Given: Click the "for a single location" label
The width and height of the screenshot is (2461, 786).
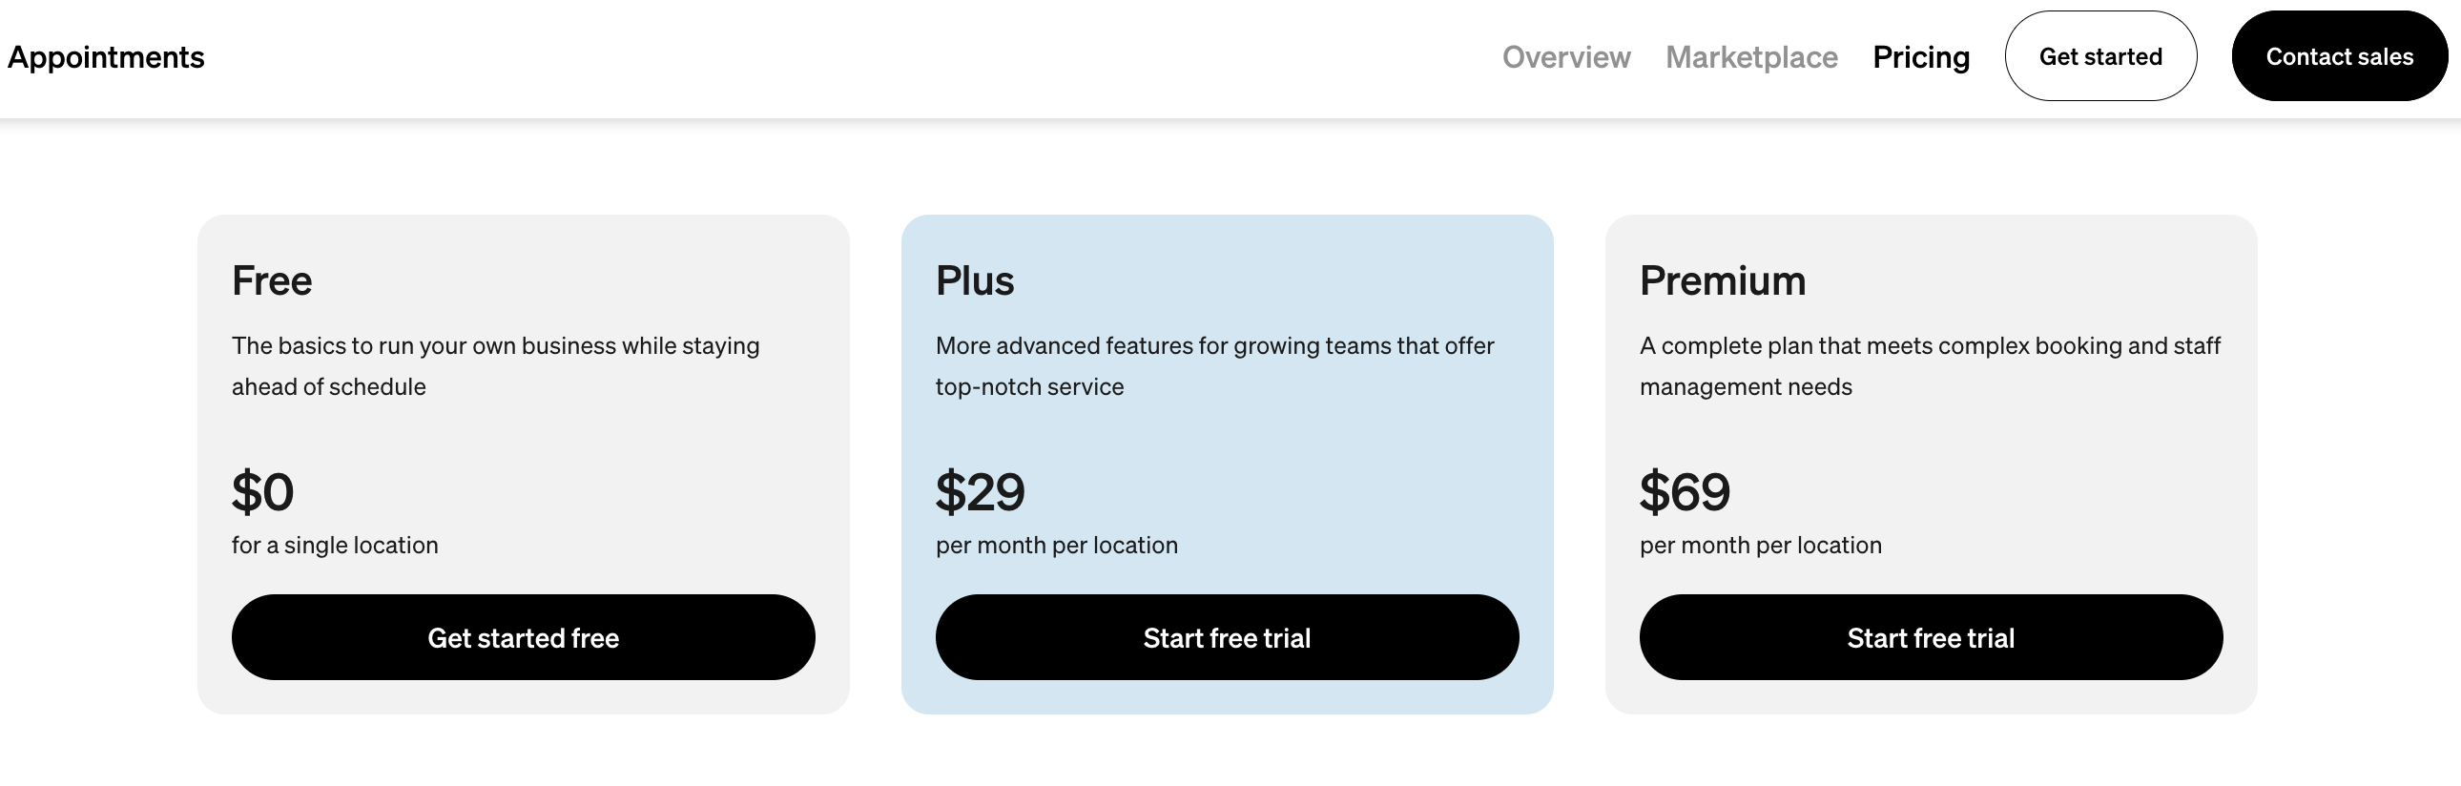Looking at the screenshot, I should click(335, 546).
